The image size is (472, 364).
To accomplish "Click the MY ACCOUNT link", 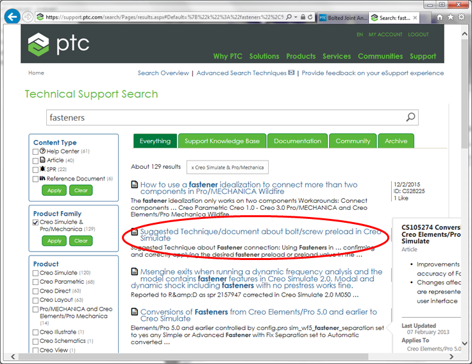I will point(385,35).
